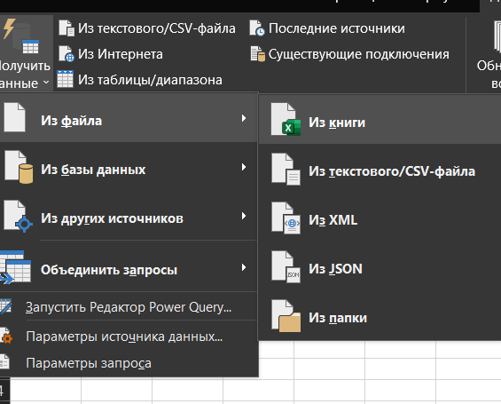Open the Получить данные dropdown arrow
Viewport: 501px width, 404px height.
pyautogui.click(x=46, y=83)
